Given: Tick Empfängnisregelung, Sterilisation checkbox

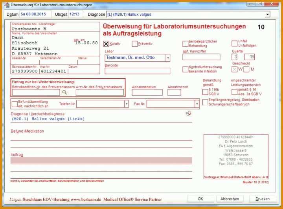Looking at the screenshot, I should coord(205,102).
